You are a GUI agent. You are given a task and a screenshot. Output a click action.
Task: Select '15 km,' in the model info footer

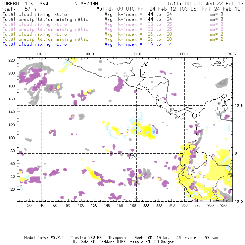(x=163, y=238)
